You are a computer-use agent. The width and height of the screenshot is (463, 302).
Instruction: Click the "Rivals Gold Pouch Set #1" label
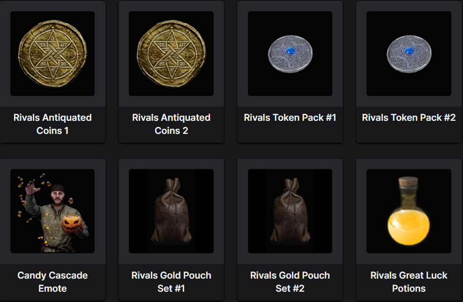[171, 282]
